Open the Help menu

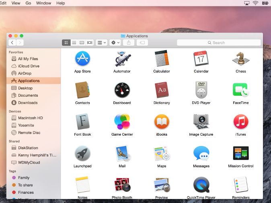60,3
